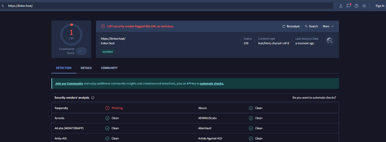Click the Acronis Clean checkmark icon
Screen dimensions: 386x142
(x=107, y=118)
